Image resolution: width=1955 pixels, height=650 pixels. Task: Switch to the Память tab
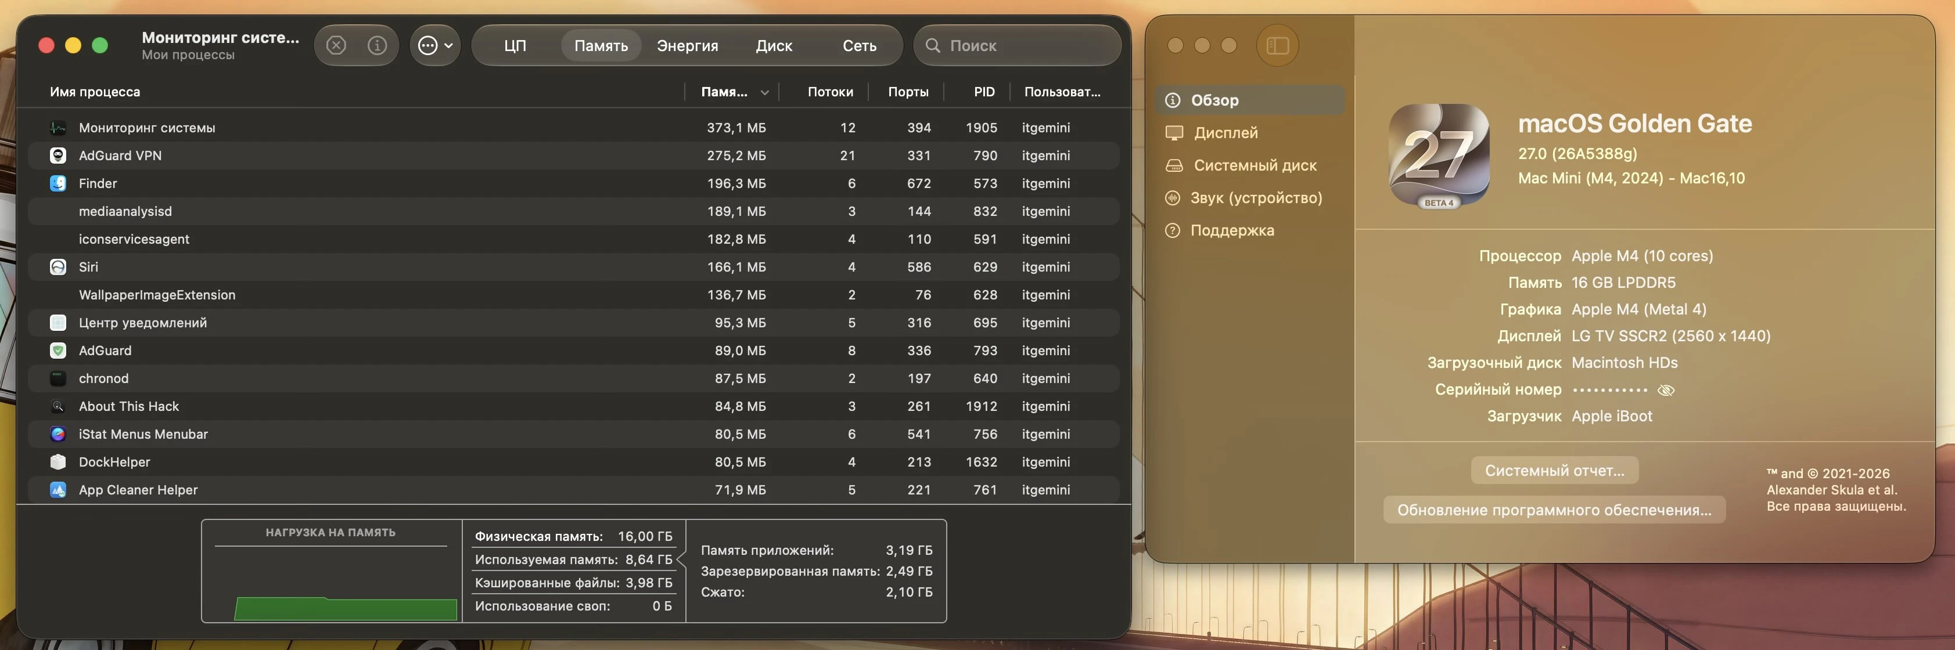601,45
